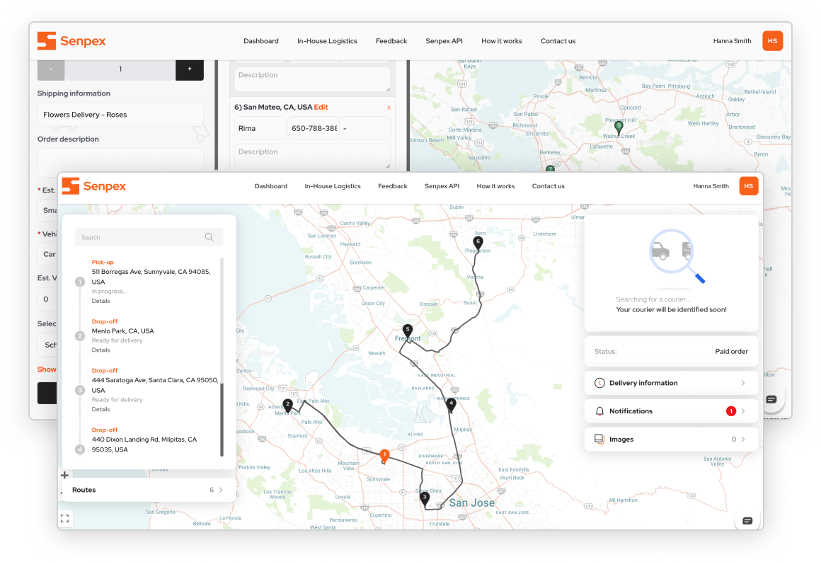Zoom in the map with the plus icon
Viewport: 821px width, 562px height.
pyautogui.click(x=65, y=475)
